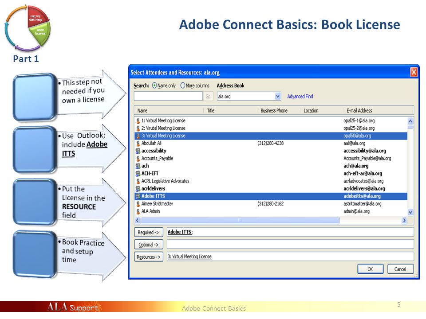Select the accessibility list entry
This screenshot has height=319, width=426.
pos(154,151)
